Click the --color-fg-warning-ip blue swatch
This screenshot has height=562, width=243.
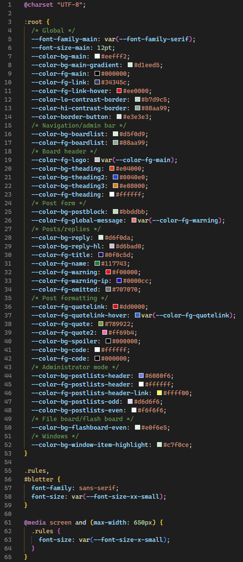pos(119,281)
